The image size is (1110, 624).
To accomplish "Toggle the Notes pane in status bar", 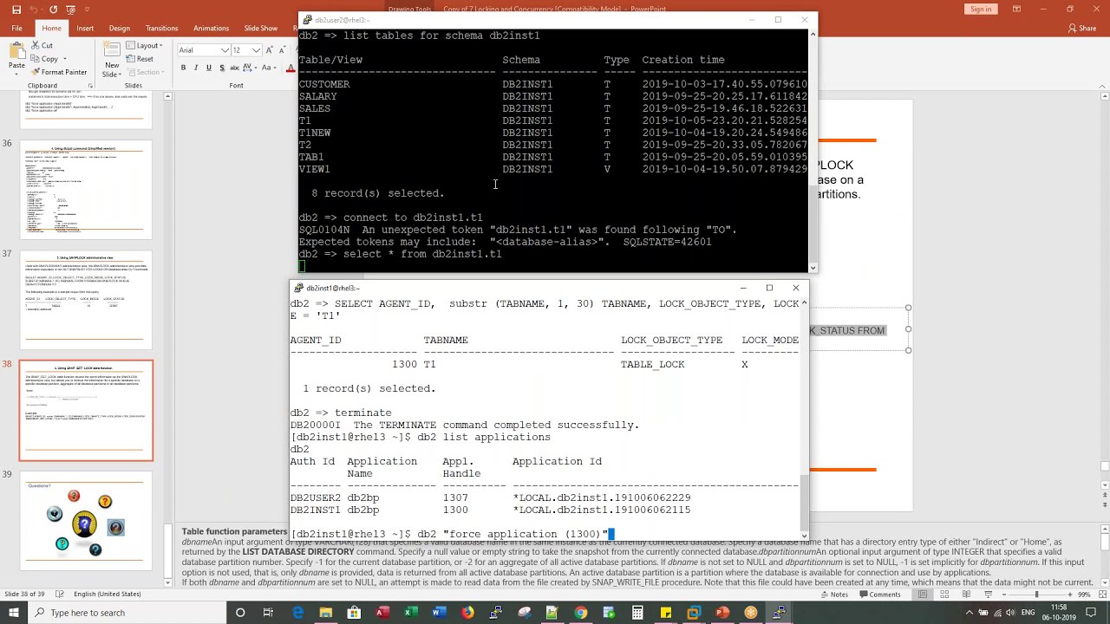I will 834,595.
